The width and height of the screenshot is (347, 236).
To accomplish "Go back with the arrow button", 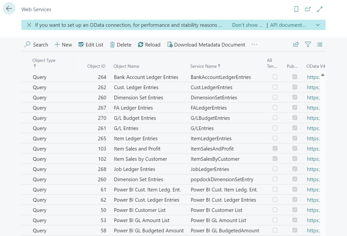I will click(x=9, y=9).
